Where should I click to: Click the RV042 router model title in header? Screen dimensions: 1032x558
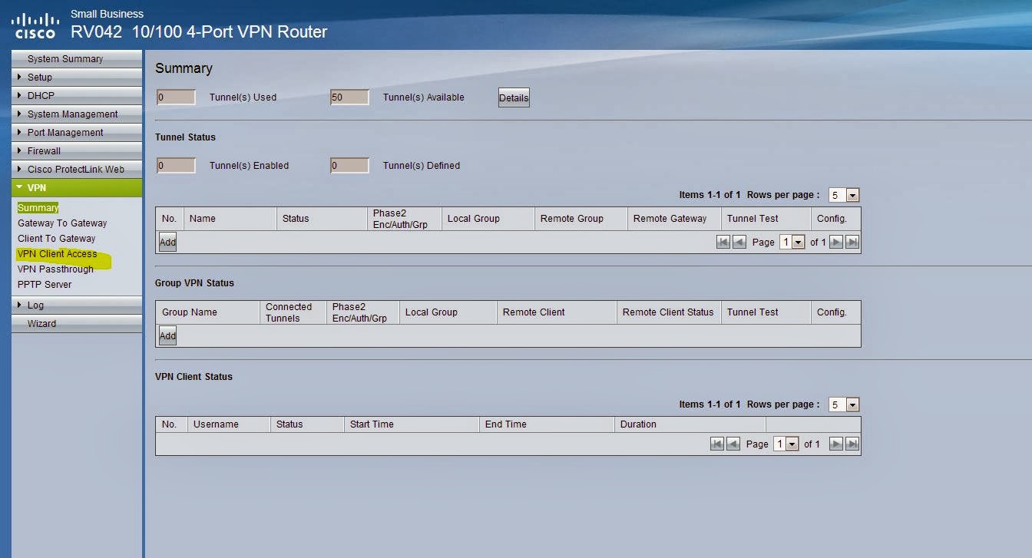[x=199, y=31]
